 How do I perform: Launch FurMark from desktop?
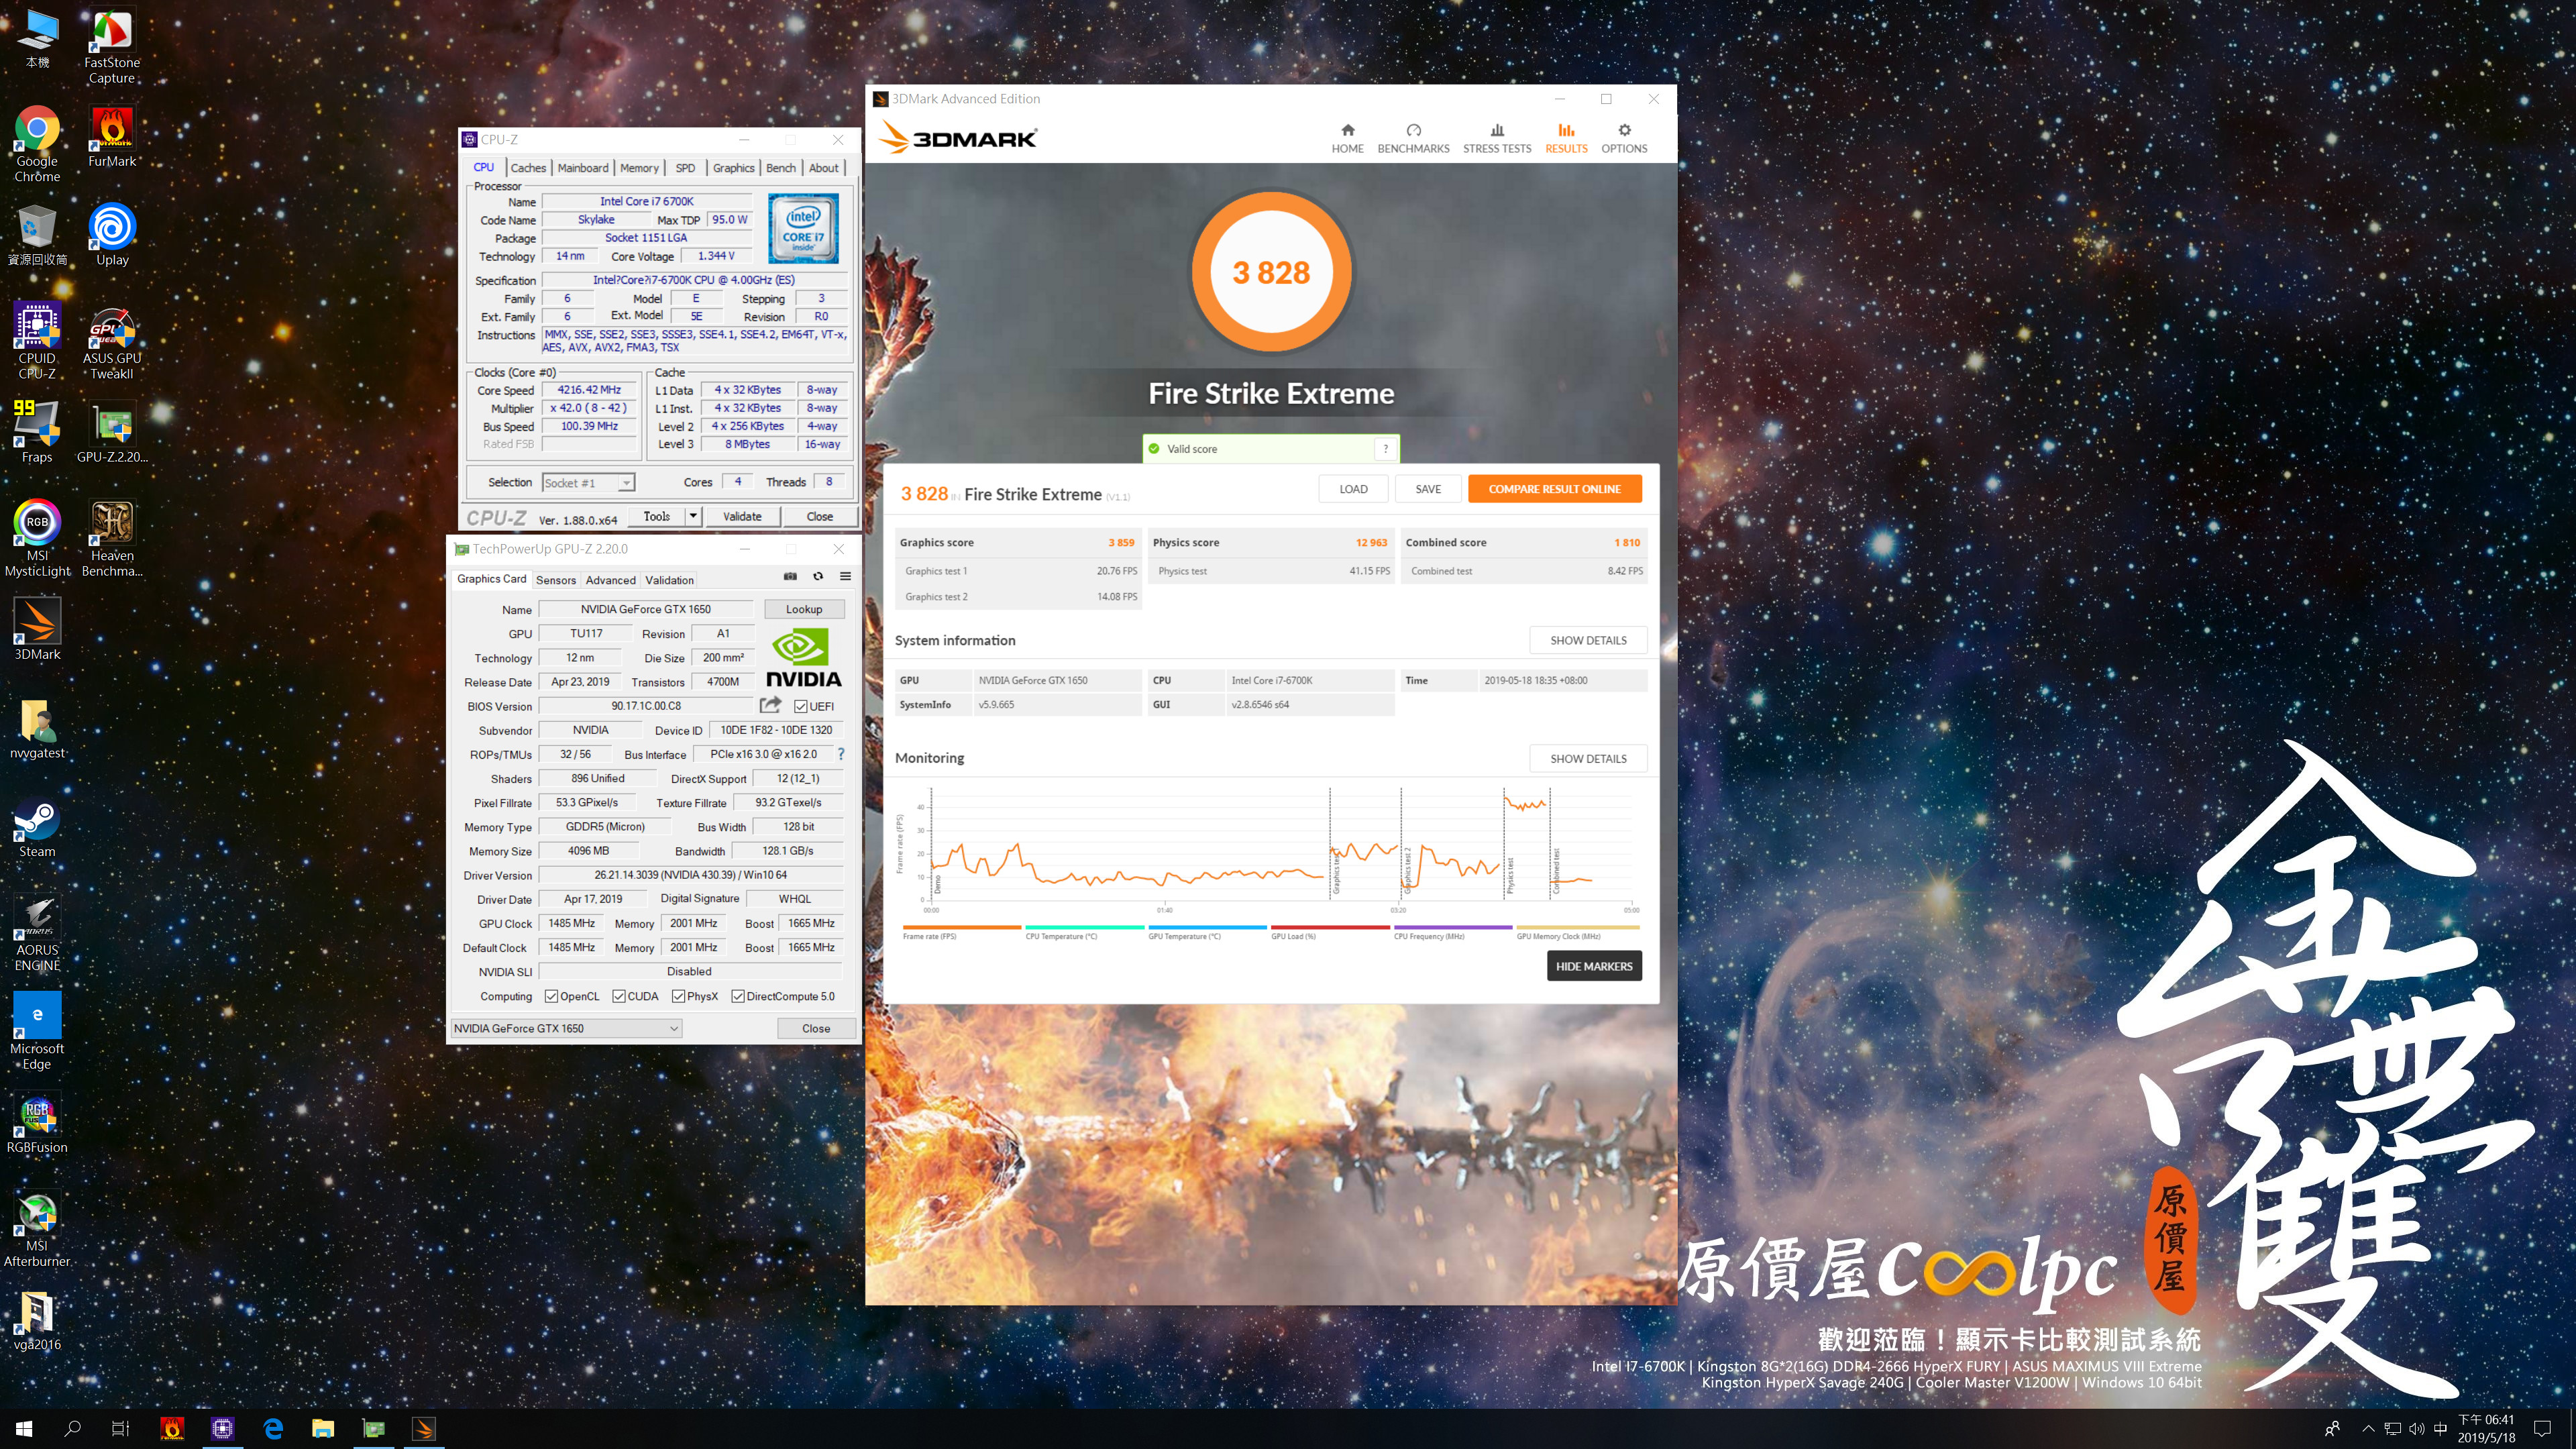(x=112, y=137)
